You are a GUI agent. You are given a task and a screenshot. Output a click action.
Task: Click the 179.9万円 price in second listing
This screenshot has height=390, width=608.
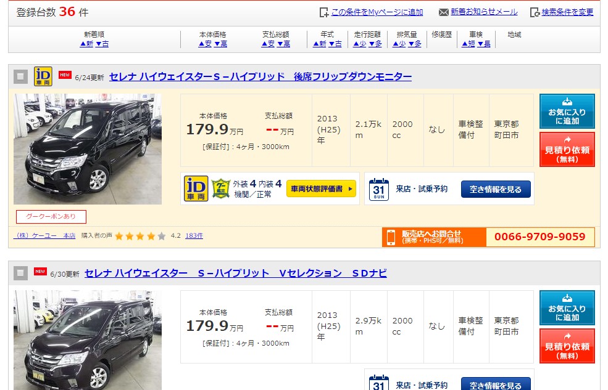pos(214,326)
